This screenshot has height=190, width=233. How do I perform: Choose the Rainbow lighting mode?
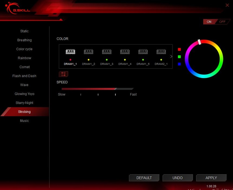[x=24, y=58]
